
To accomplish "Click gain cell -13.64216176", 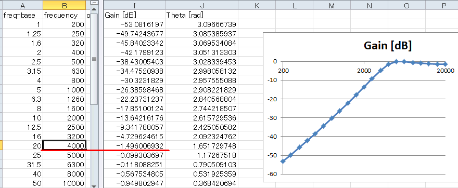I will (x=134, y=118).
